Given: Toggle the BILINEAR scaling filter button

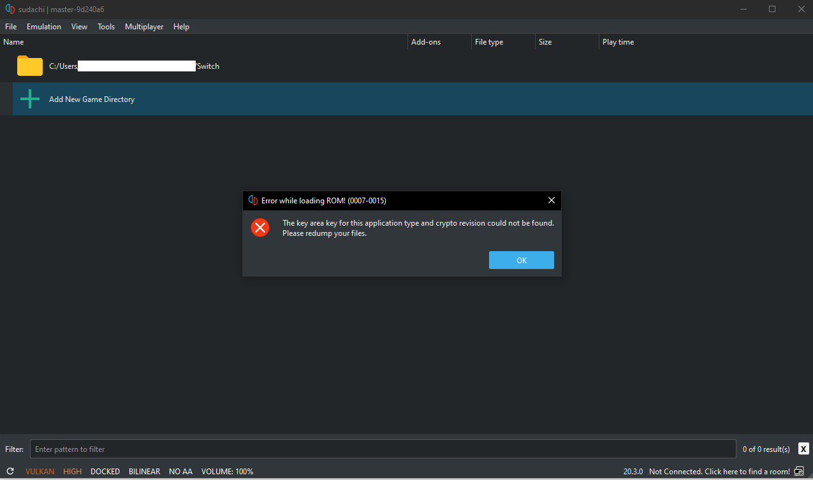Looking at the screenshot, I should tap(145, 472).
